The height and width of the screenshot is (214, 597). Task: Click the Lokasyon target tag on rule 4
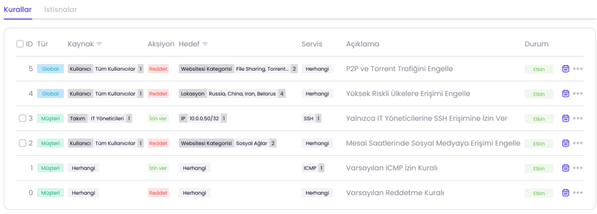[193, 94]
